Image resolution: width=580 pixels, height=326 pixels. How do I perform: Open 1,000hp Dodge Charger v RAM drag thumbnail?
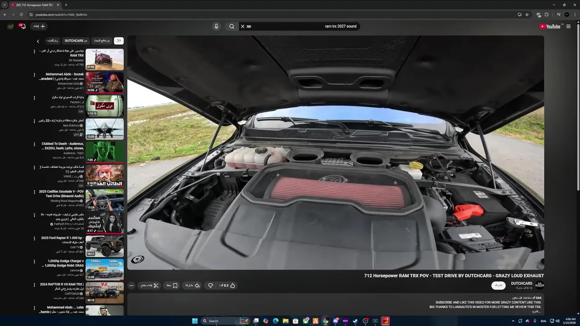click(x=105, y=269)
